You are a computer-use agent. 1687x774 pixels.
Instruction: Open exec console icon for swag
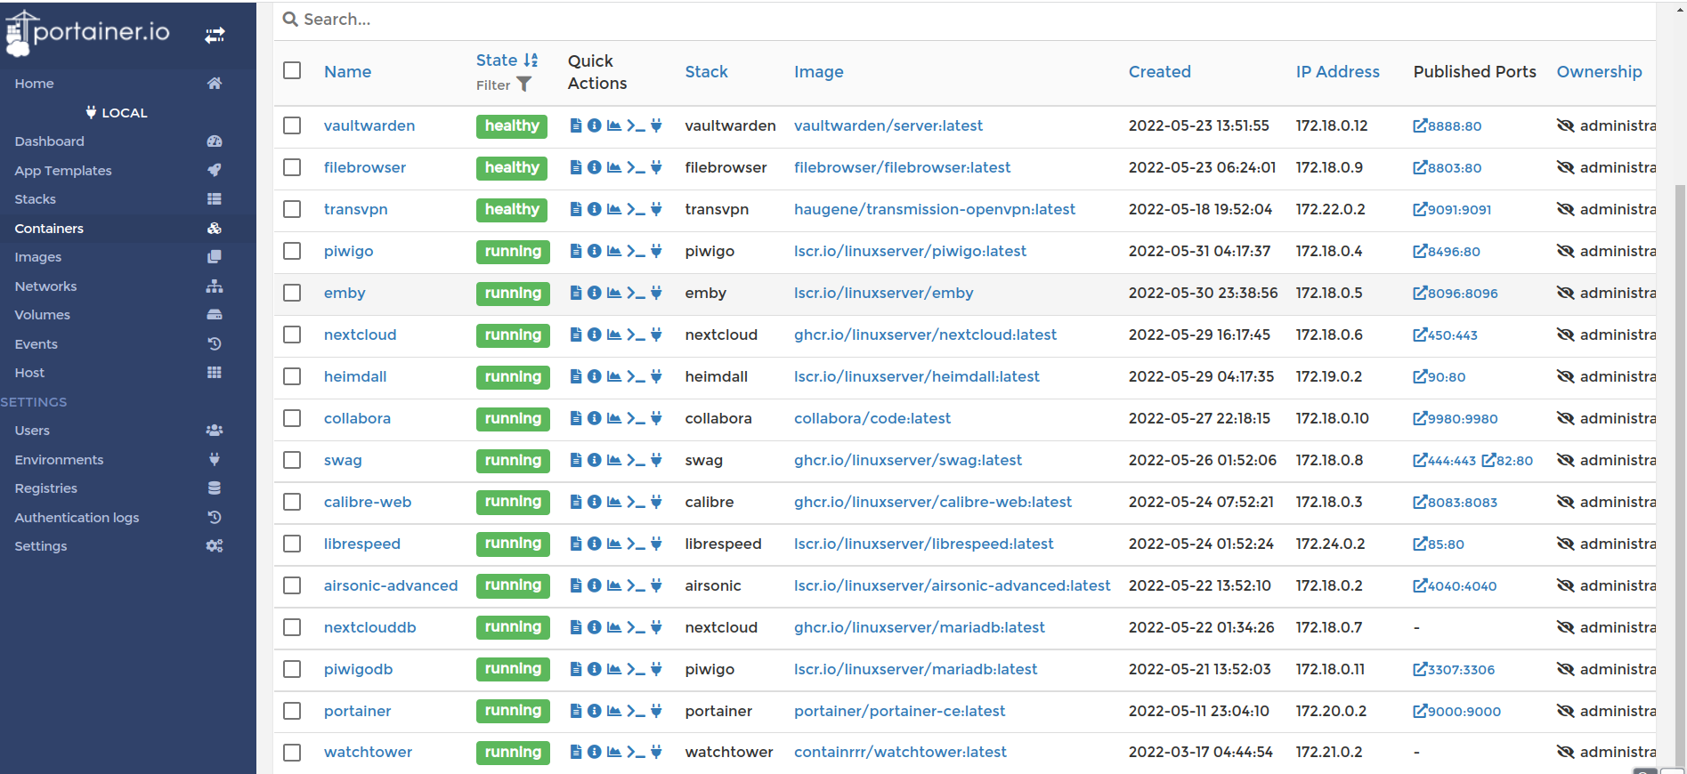[636, 460]
